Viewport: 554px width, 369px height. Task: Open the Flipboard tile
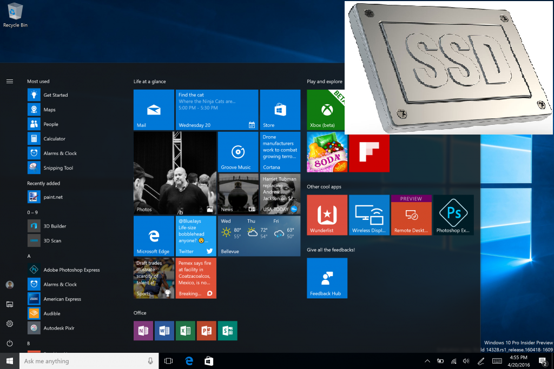click(369, 153)
